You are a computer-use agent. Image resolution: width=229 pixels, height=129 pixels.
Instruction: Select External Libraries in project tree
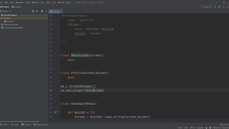[10, 25]
